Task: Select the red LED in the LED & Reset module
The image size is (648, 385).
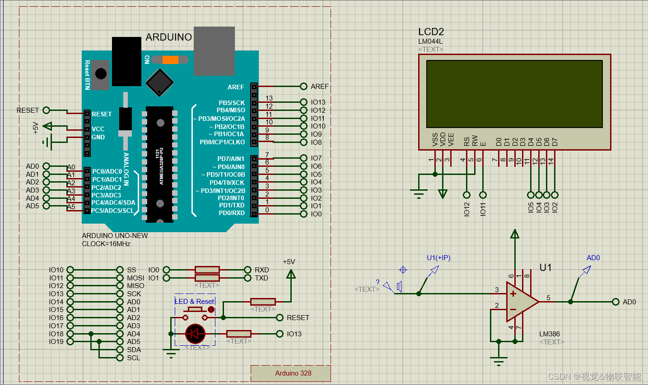Action: (x=194, y=335)
